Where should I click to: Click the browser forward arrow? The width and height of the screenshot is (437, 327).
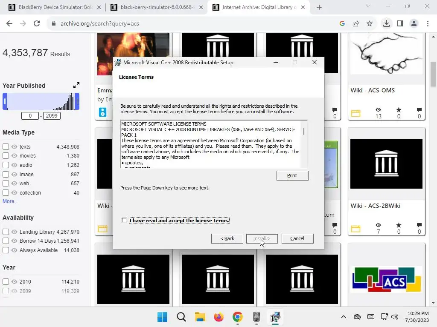pyautogui.click(x=23, y=24)
